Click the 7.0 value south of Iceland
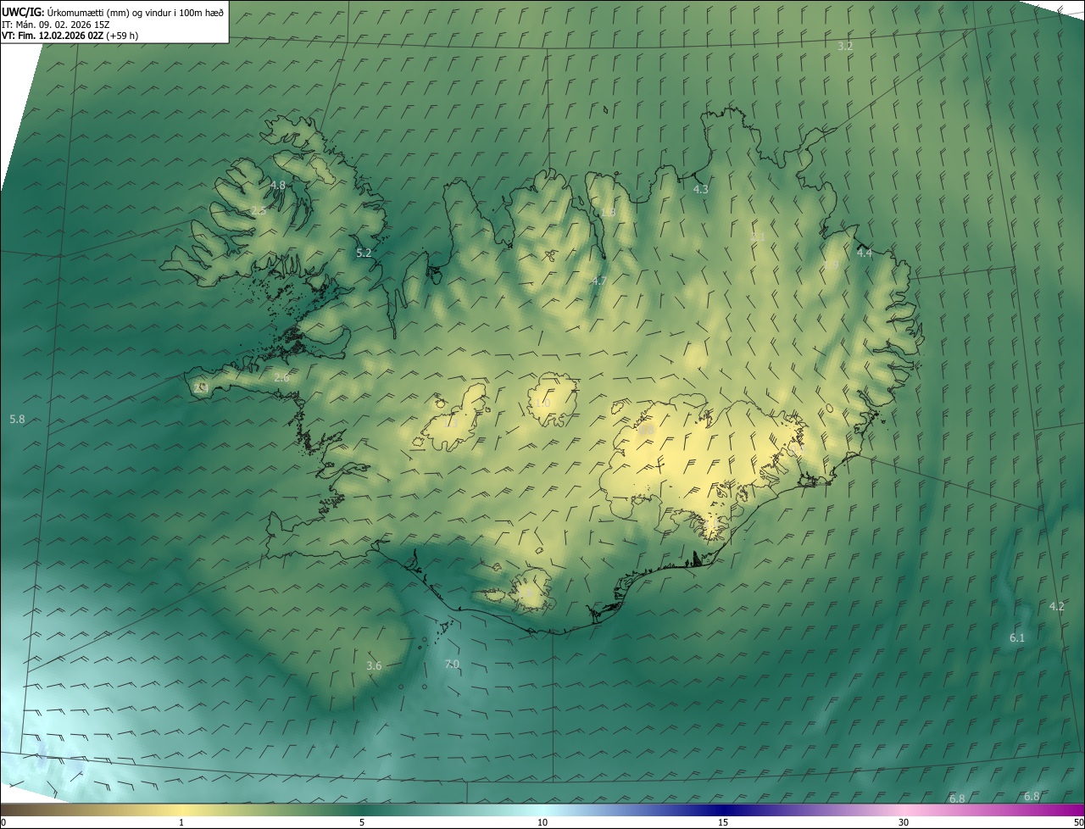The image size is (1085, 829). pos(452,664)
